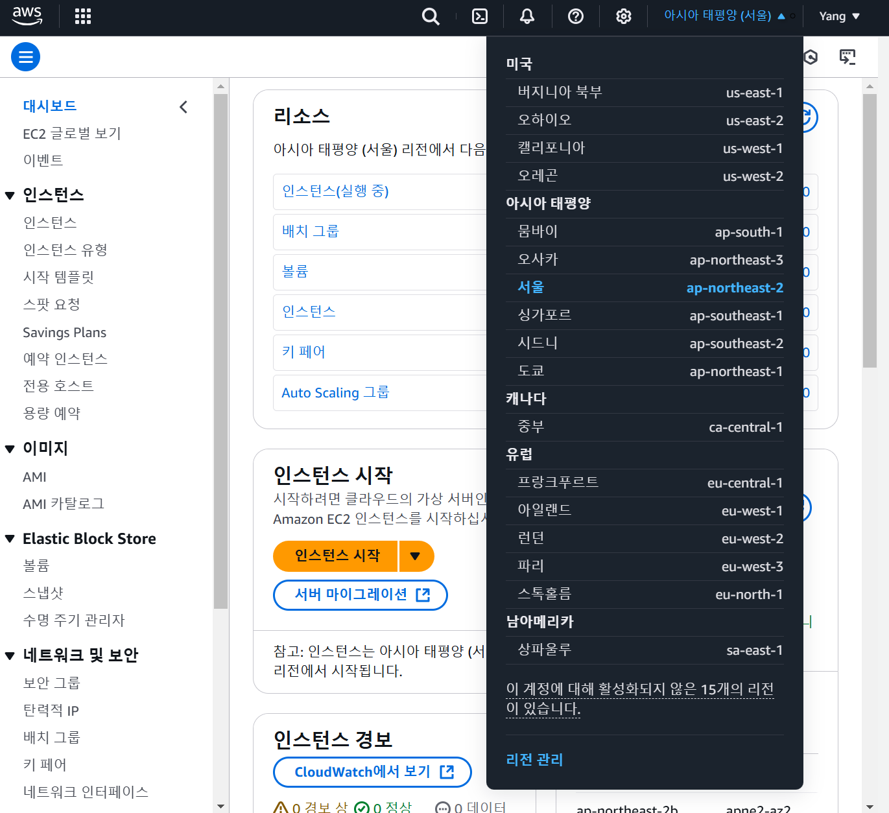Select region 오하이오 us-east-2
Viewport: 889px width, 813px height.
click(645, 121)
